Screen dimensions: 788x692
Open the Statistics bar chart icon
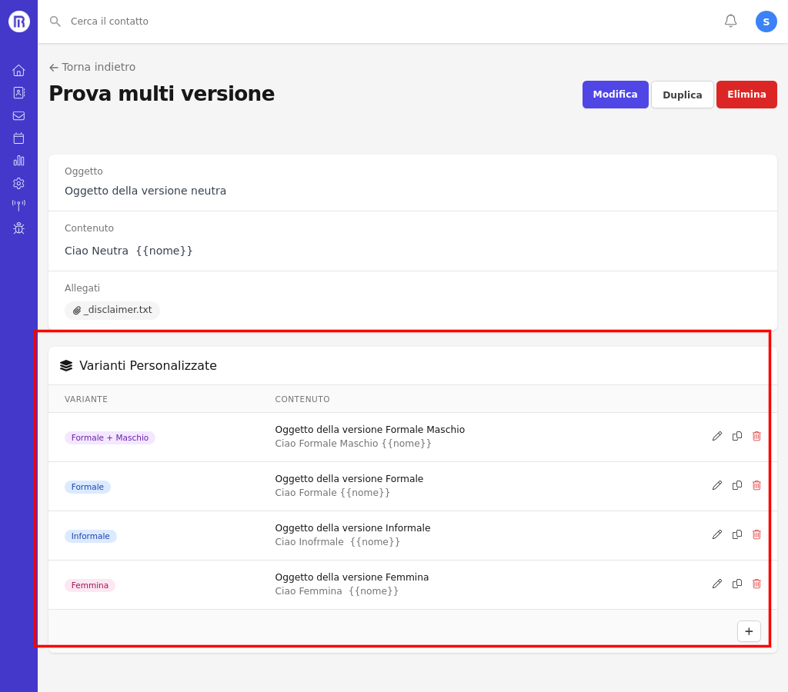[18, 161]
